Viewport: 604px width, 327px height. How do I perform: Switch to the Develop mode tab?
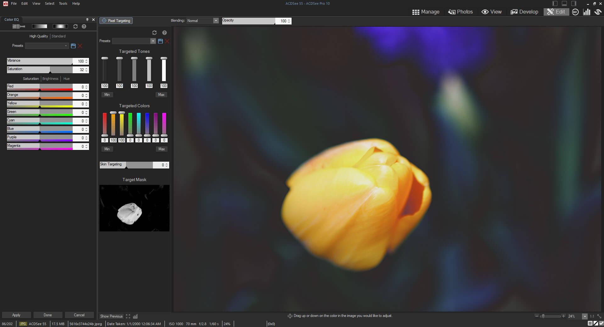pos(524,12)
